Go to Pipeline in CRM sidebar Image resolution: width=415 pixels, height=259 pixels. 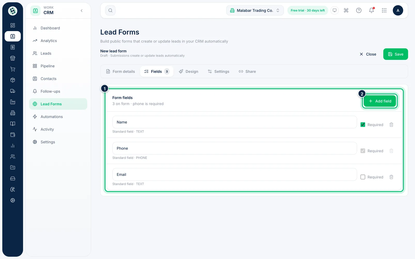click(x=58, y=66)
